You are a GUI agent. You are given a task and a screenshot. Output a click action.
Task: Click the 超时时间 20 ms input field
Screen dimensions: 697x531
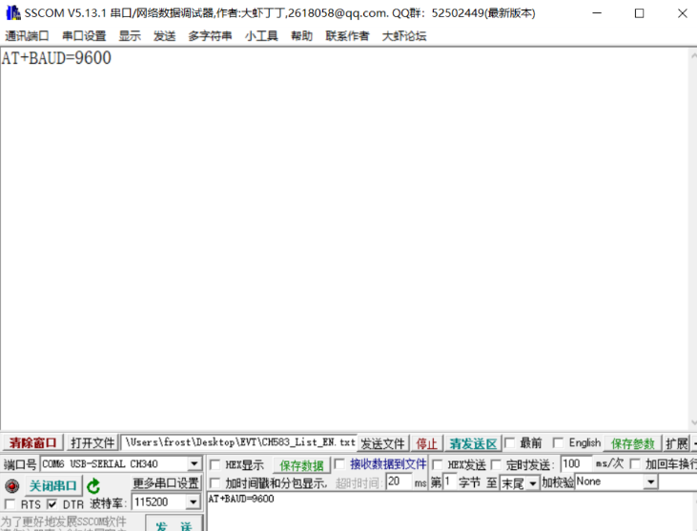[x=399, y=481]
